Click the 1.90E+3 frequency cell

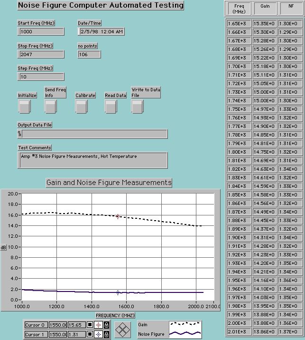(239, 238)
